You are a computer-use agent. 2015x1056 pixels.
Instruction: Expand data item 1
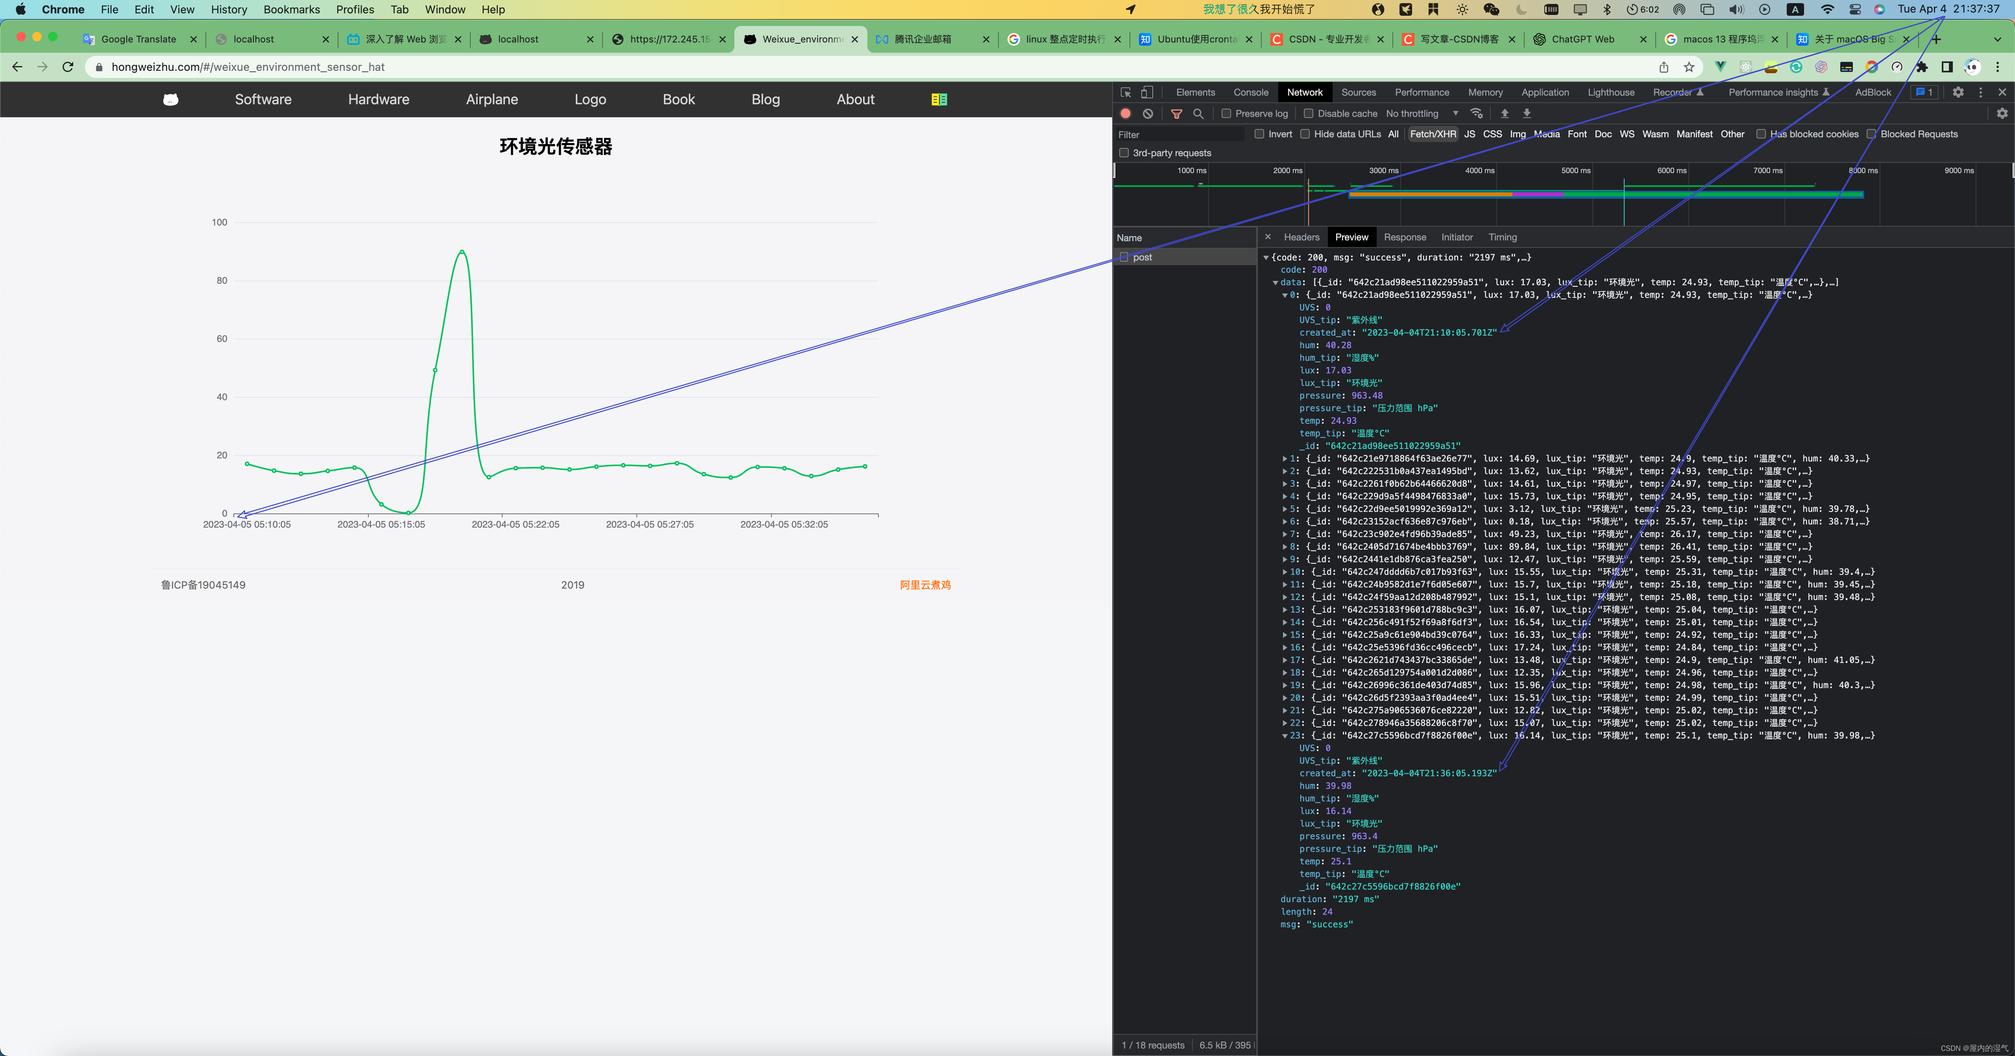(x=1285, y=458)
